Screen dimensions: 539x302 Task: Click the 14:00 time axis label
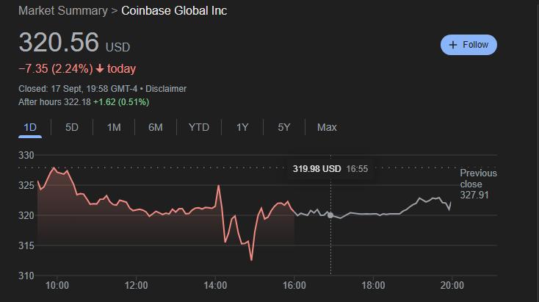pyautogui.click(x=215, y=286)
